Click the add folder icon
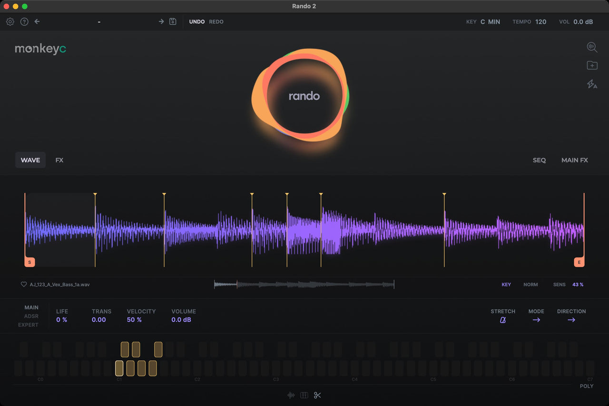This screenshot has width=609, height=406. click(592, 66)
